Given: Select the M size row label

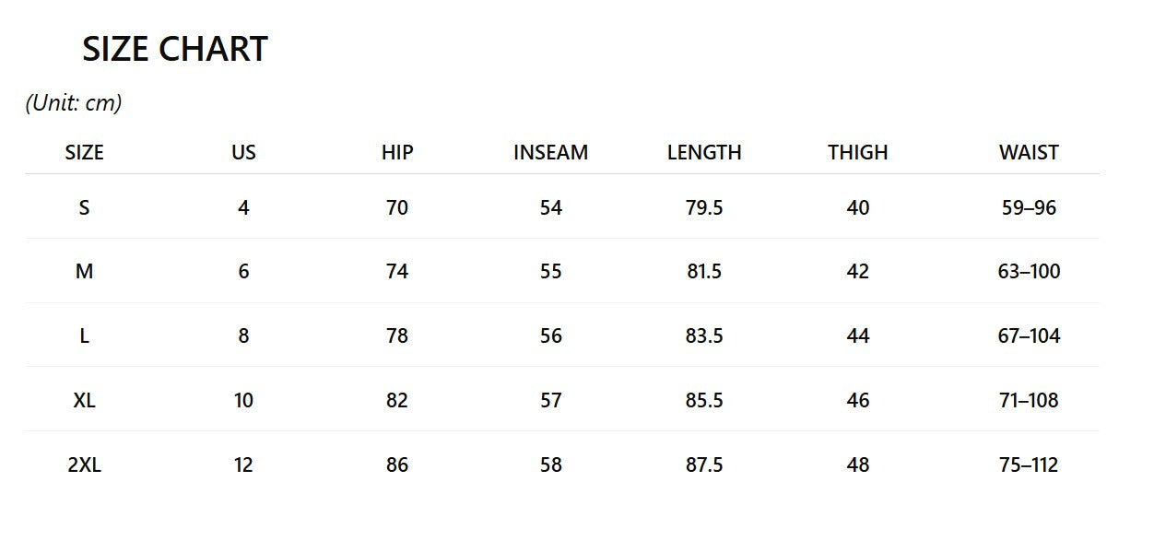Looking at the screenshot, I should tap(84, 272).
